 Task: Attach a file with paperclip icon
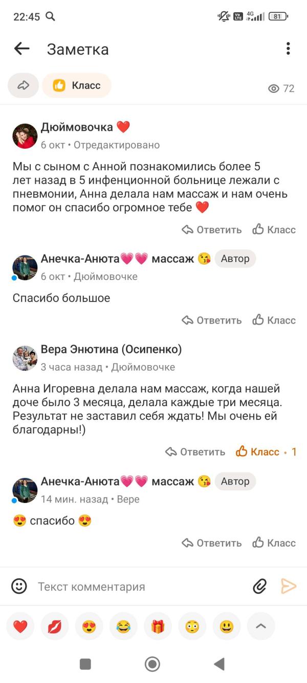tap(260, 586)
